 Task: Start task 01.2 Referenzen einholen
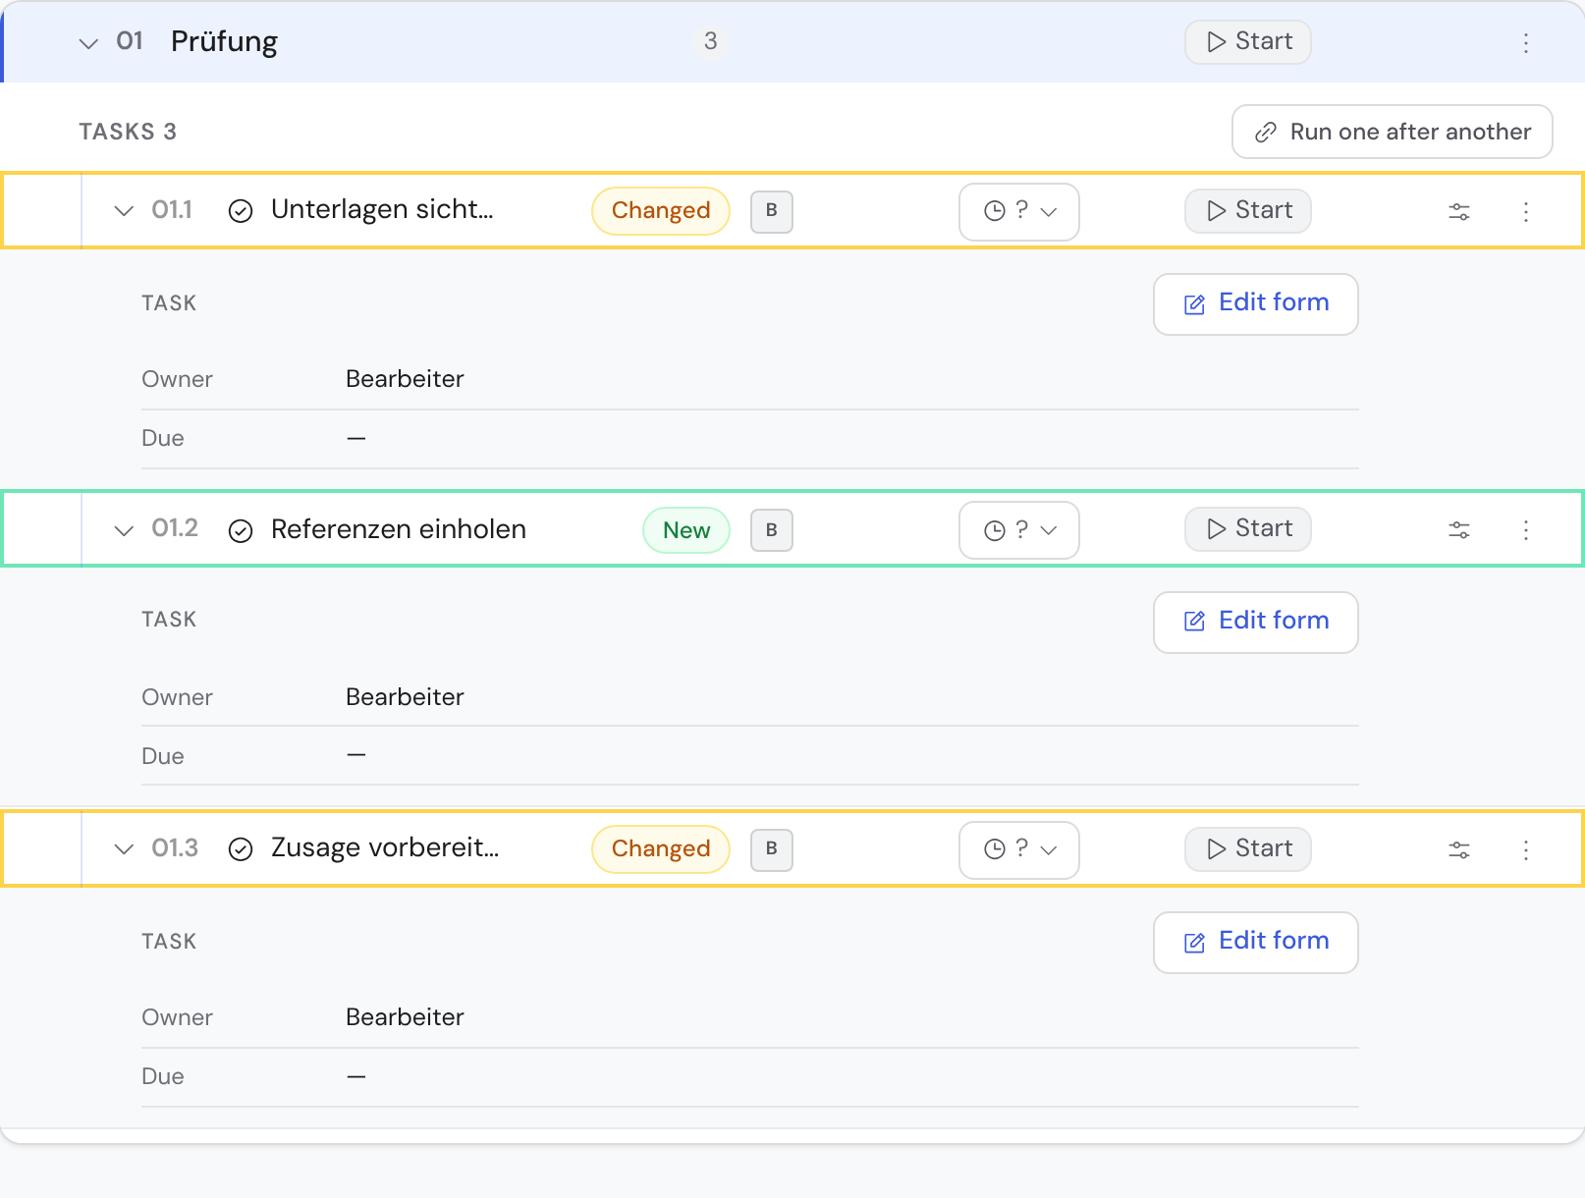(x=1247, y=529)
